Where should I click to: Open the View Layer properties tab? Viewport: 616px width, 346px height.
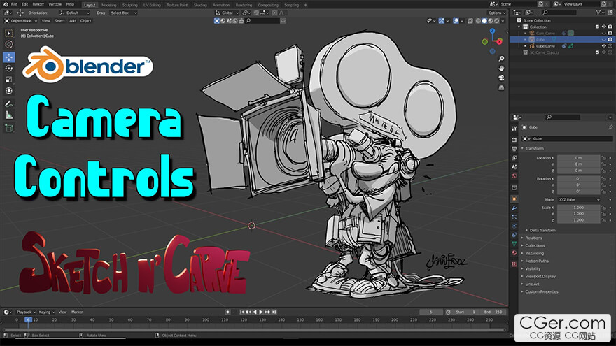coord(514,158)
